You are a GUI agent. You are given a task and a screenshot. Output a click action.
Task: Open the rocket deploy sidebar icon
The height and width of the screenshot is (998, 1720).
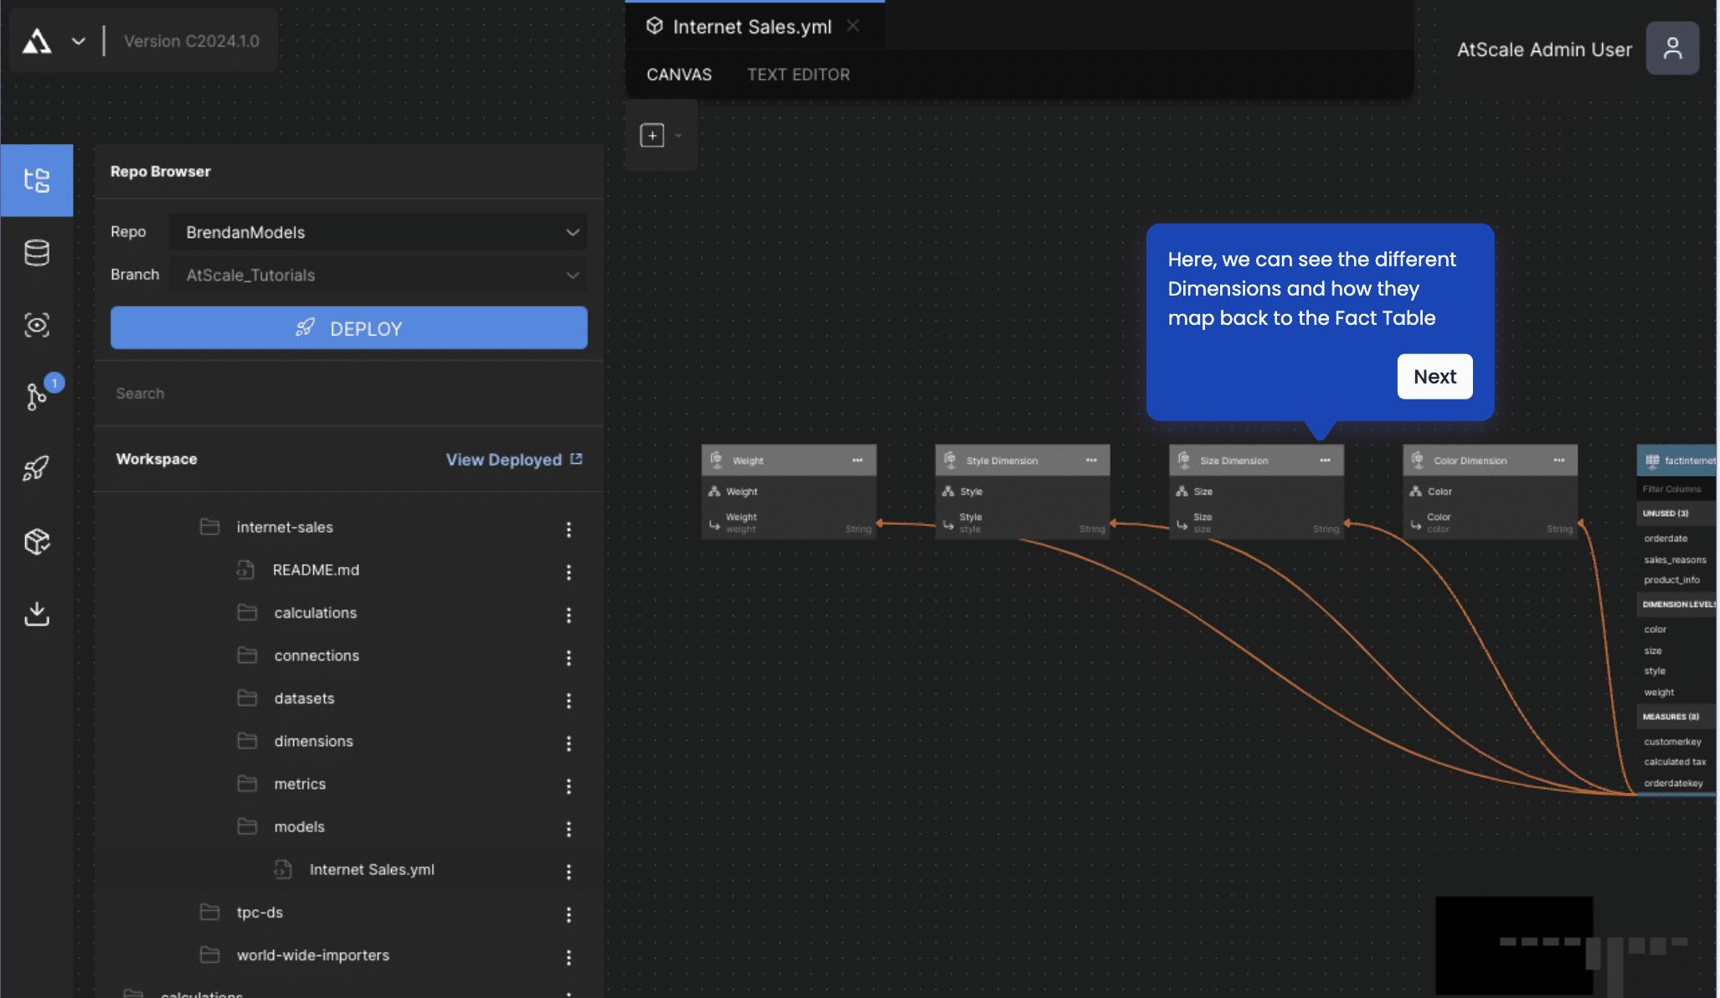37,468
